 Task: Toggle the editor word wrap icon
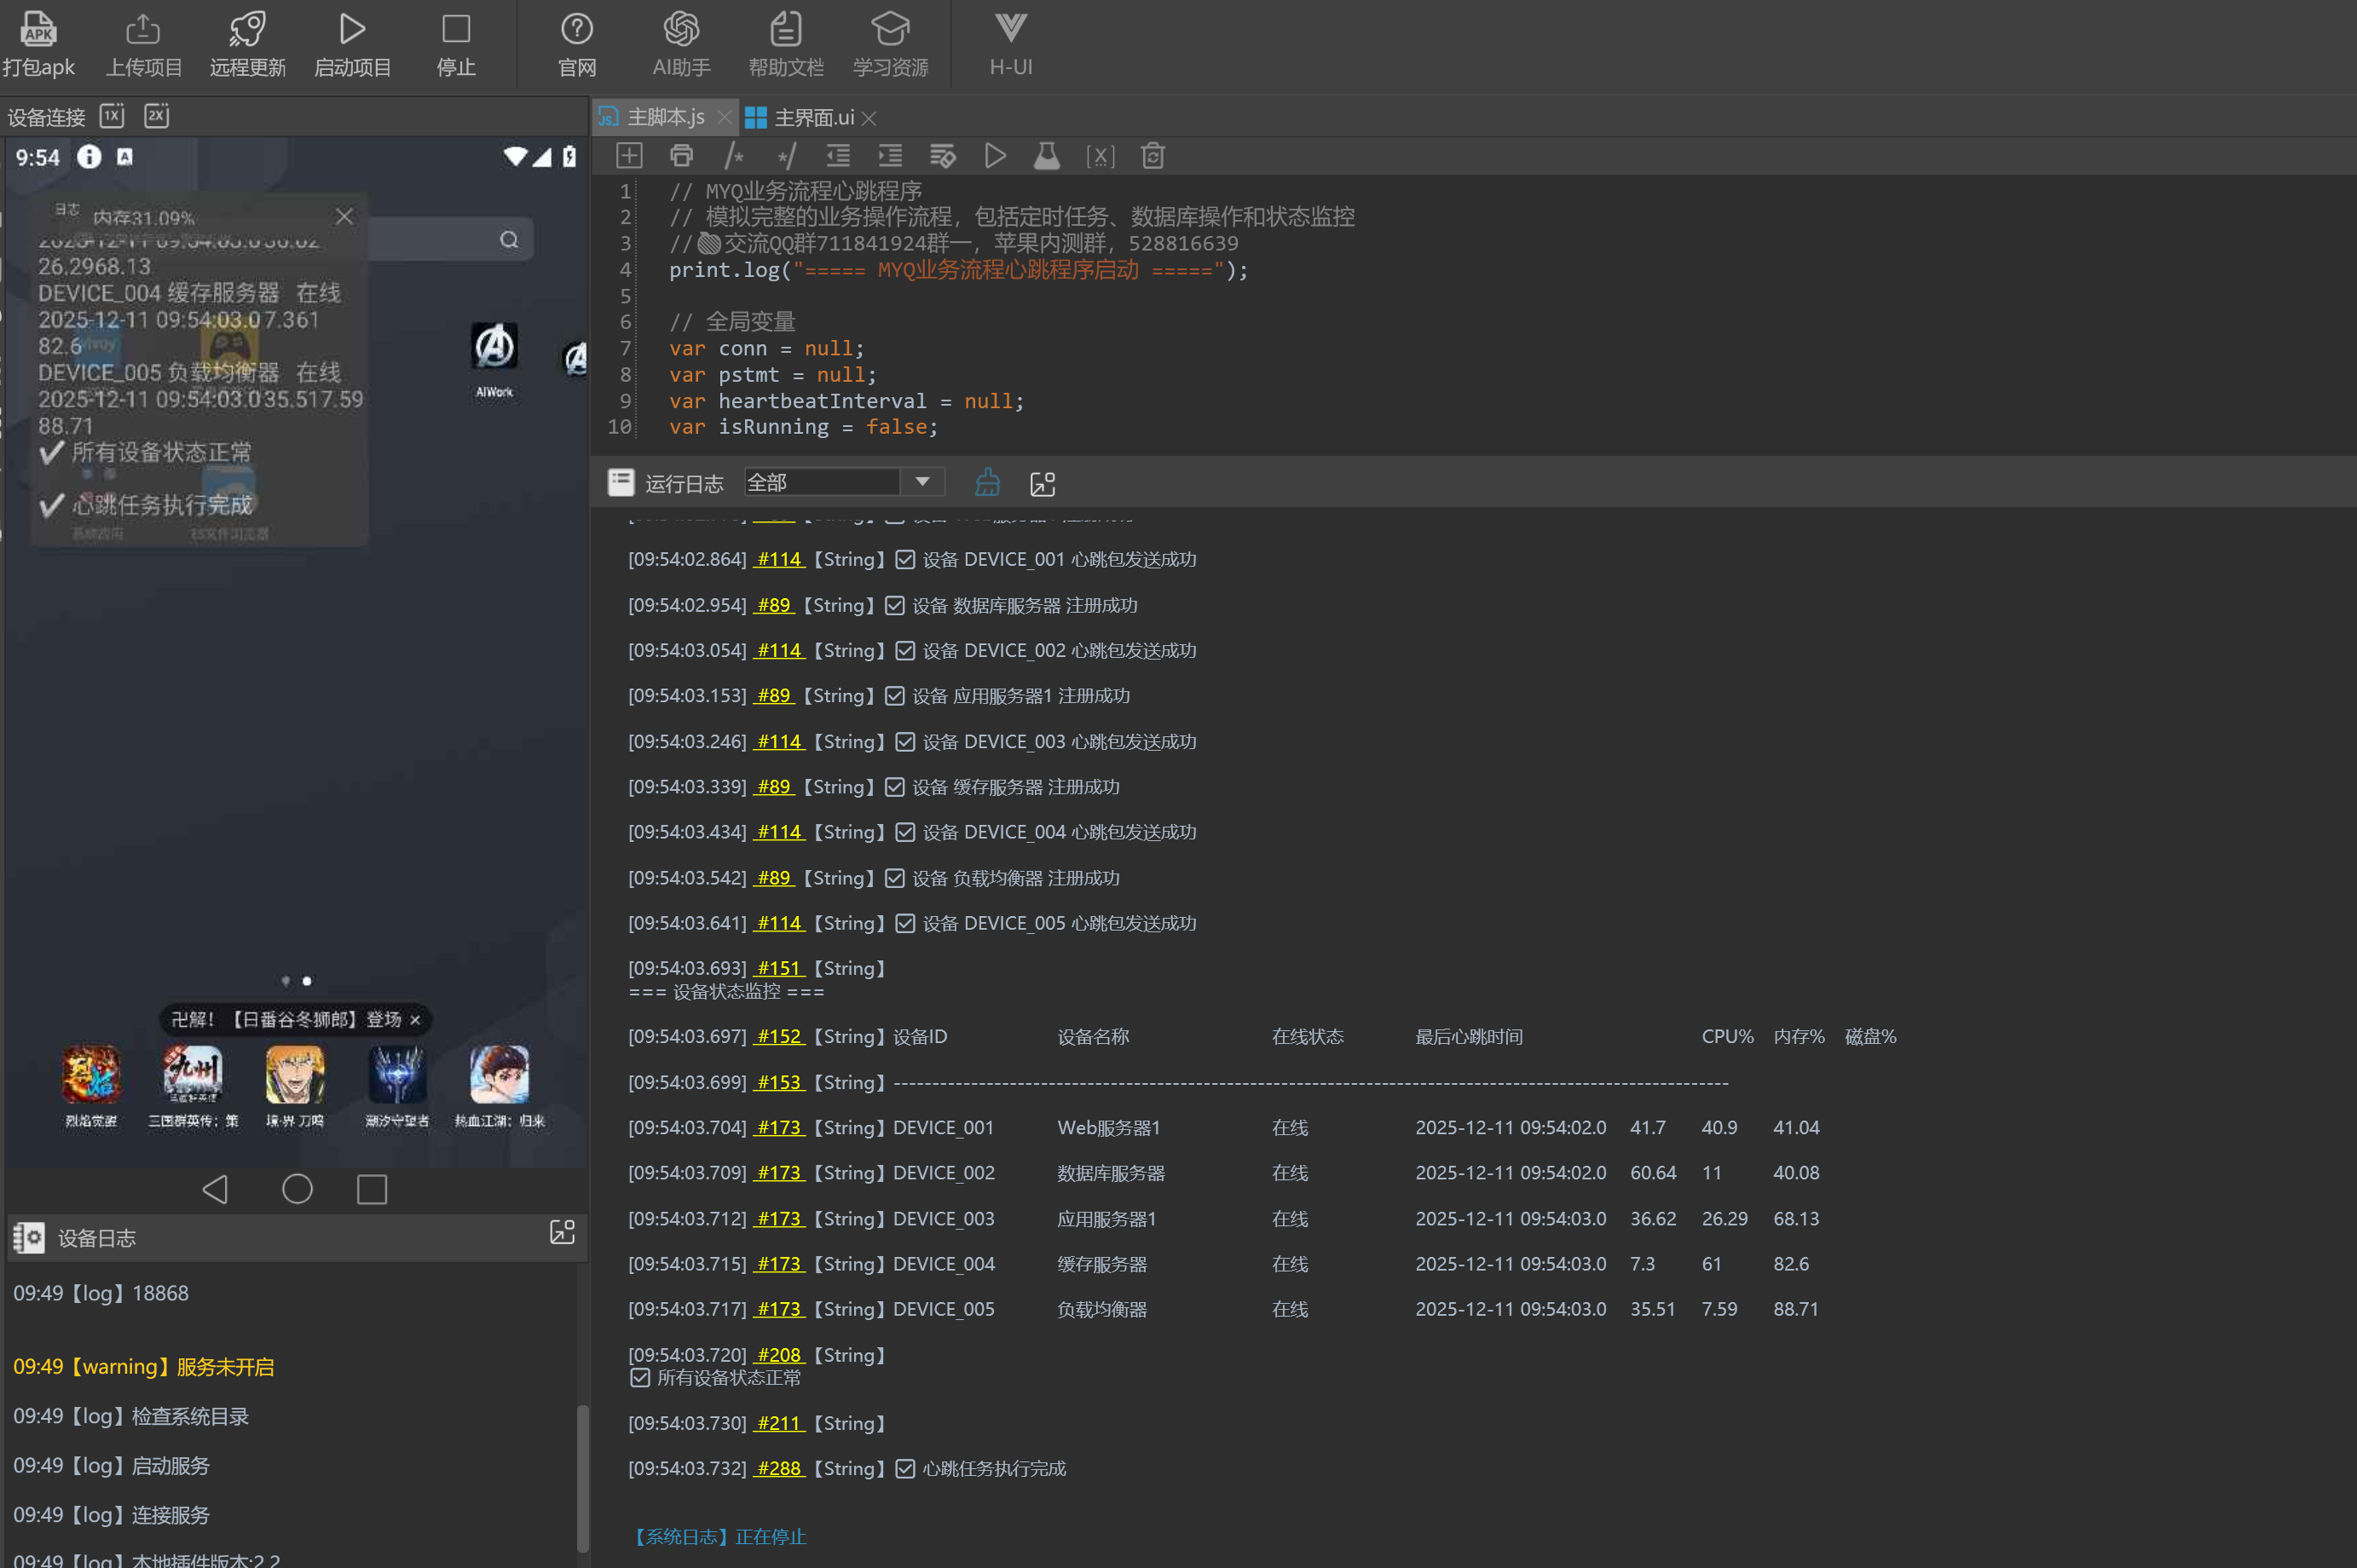[x=942, y=156]
